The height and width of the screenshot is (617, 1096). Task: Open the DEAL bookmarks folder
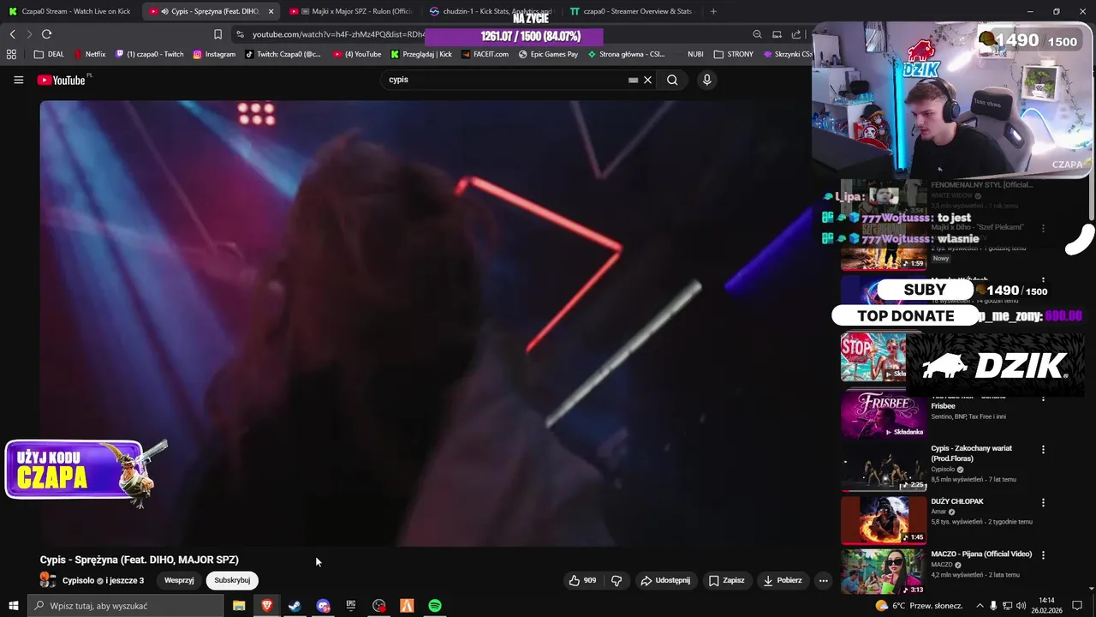click(49, 54)
